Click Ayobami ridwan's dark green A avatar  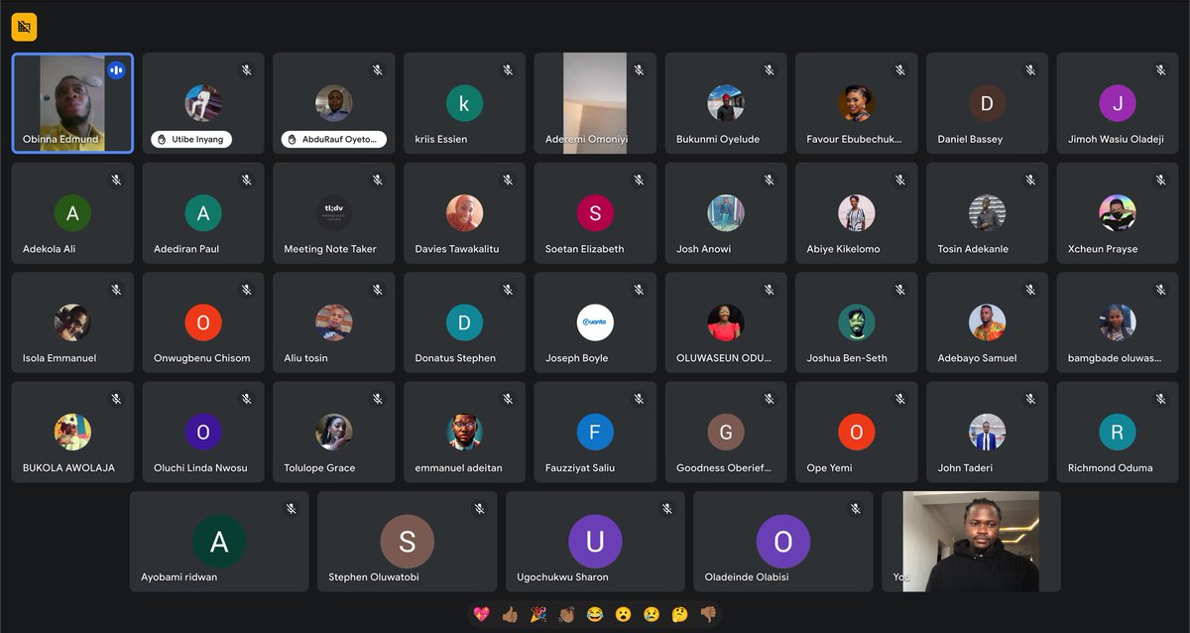[219, 541]
